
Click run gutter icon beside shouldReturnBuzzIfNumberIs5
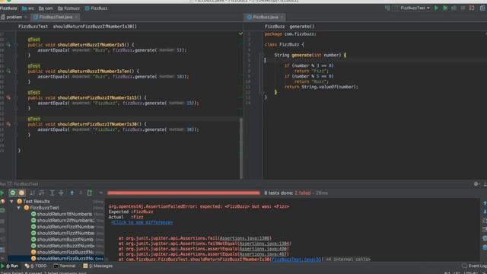8,45
